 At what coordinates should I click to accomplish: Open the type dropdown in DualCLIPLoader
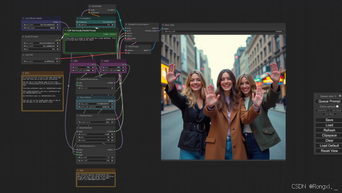click(x=41, y=49)
